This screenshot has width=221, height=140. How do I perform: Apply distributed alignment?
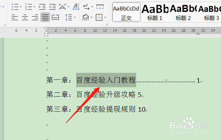pyautogui.click(x=55, y=17)
